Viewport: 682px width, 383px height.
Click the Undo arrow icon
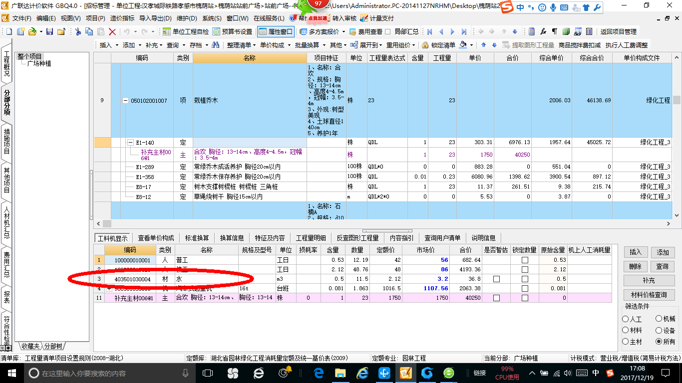[x=127, y=31]
